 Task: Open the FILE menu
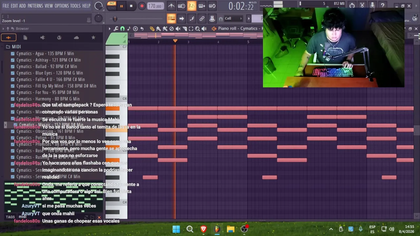(6, 6)
